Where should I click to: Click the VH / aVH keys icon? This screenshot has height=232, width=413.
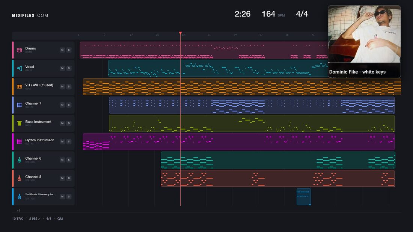click(19, 87)
